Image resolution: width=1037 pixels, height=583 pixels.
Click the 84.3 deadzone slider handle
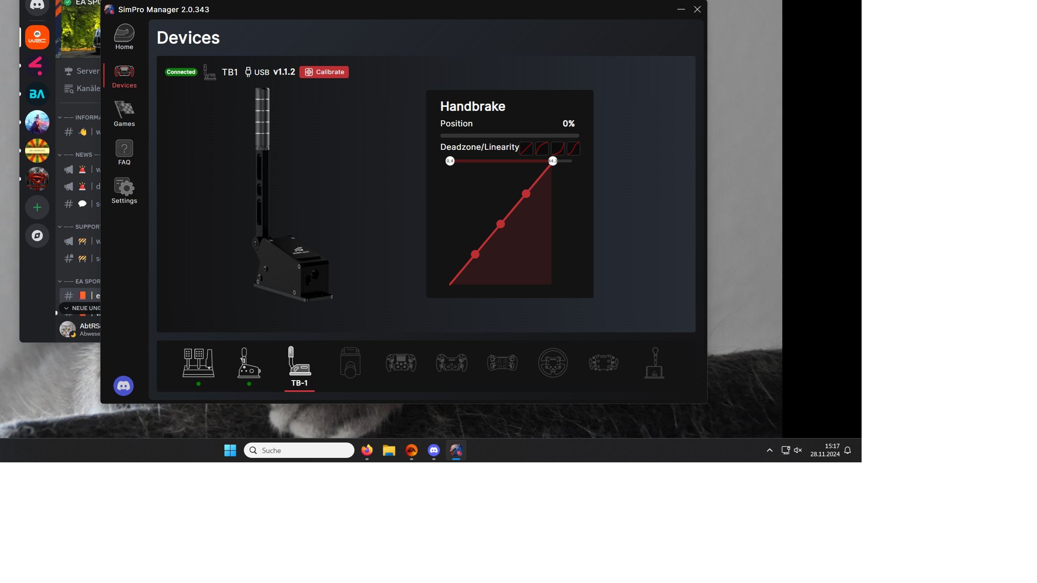[x=553, y=161]
